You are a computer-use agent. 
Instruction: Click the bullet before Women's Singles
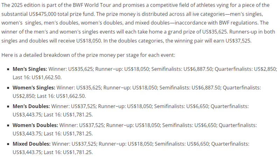pos(8,88)
